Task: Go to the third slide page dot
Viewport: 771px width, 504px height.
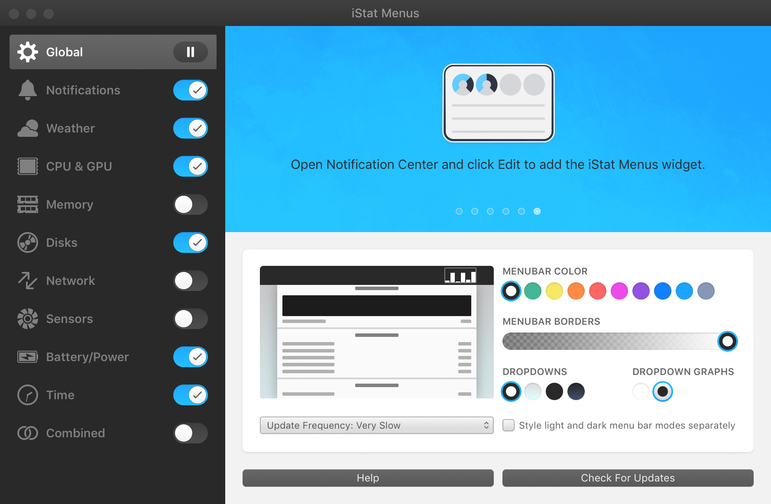Action: pyautogui.click(x=490, y=211)
